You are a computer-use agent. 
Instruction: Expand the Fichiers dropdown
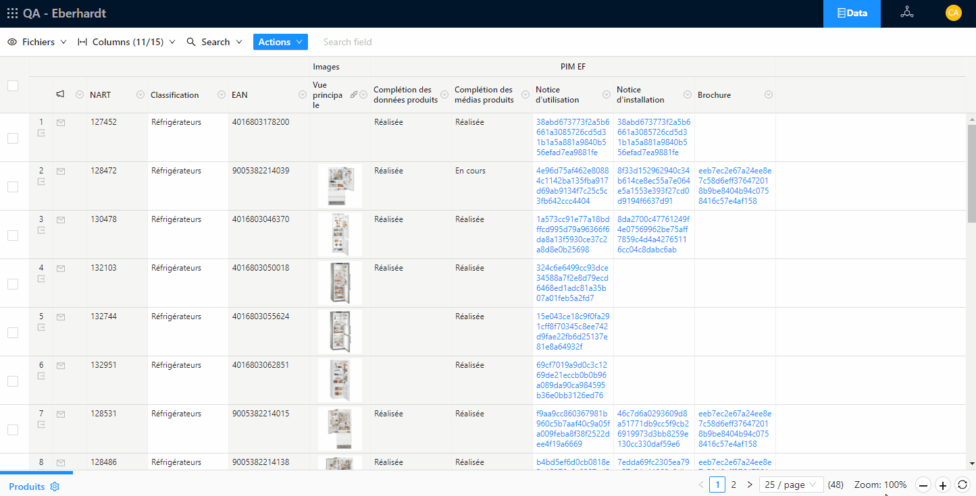coord(37,42)
